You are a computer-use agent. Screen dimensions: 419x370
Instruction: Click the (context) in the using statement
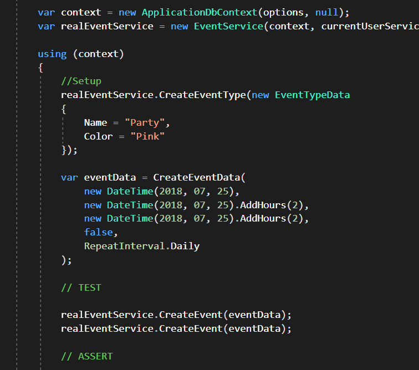98,54
